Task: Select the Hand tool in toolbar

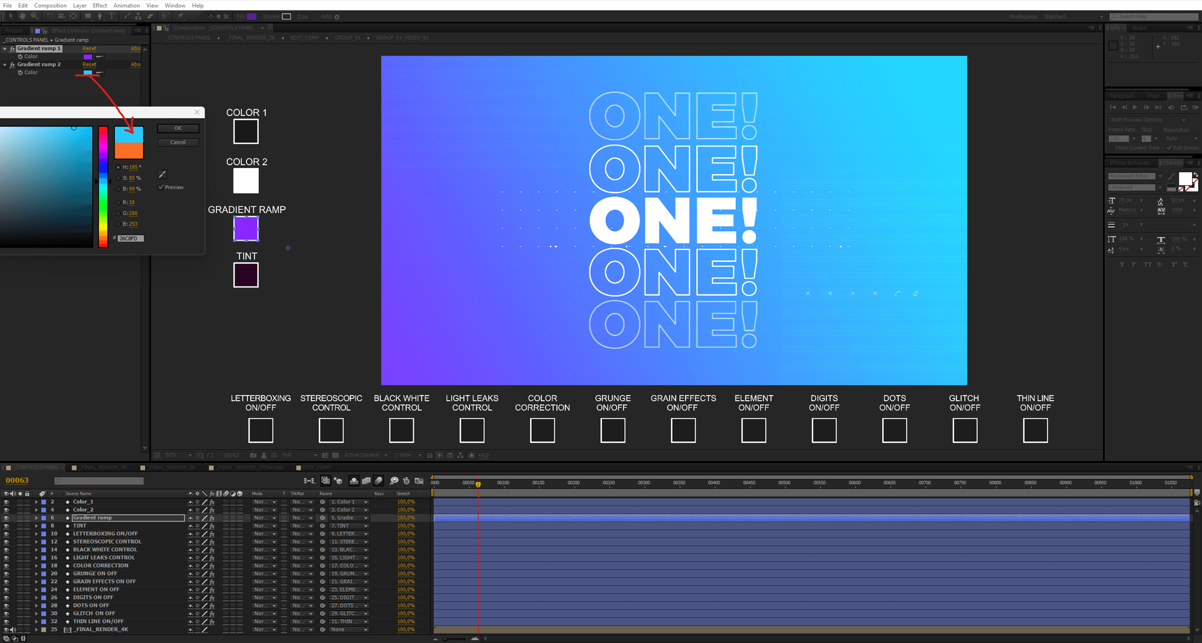Action: coord(22,16)
